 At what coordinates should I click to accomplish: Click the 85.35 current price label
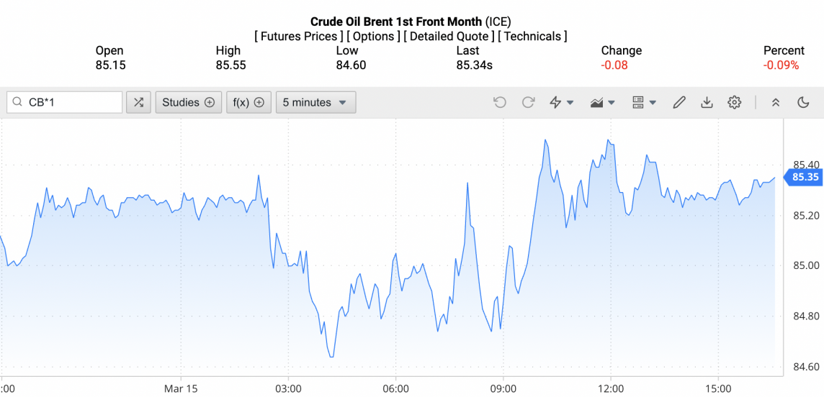coord(805,177)
